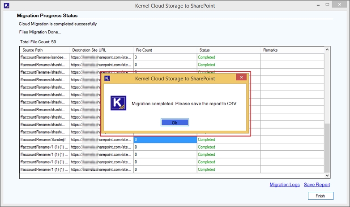This screenshot has height=207, width=350.
Task: Click the Kernel app icon in main title bar
Action: (6, 5)
